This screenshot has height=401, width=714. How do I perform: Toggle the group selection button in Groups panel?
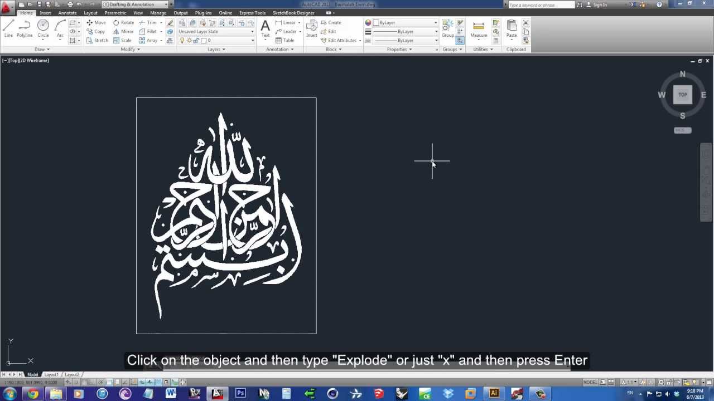click(x=460, y=41)
